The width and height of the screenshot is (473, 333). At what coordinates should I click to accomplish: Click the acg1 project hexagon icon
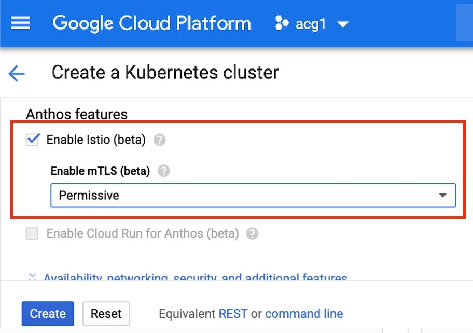(282, 23)
